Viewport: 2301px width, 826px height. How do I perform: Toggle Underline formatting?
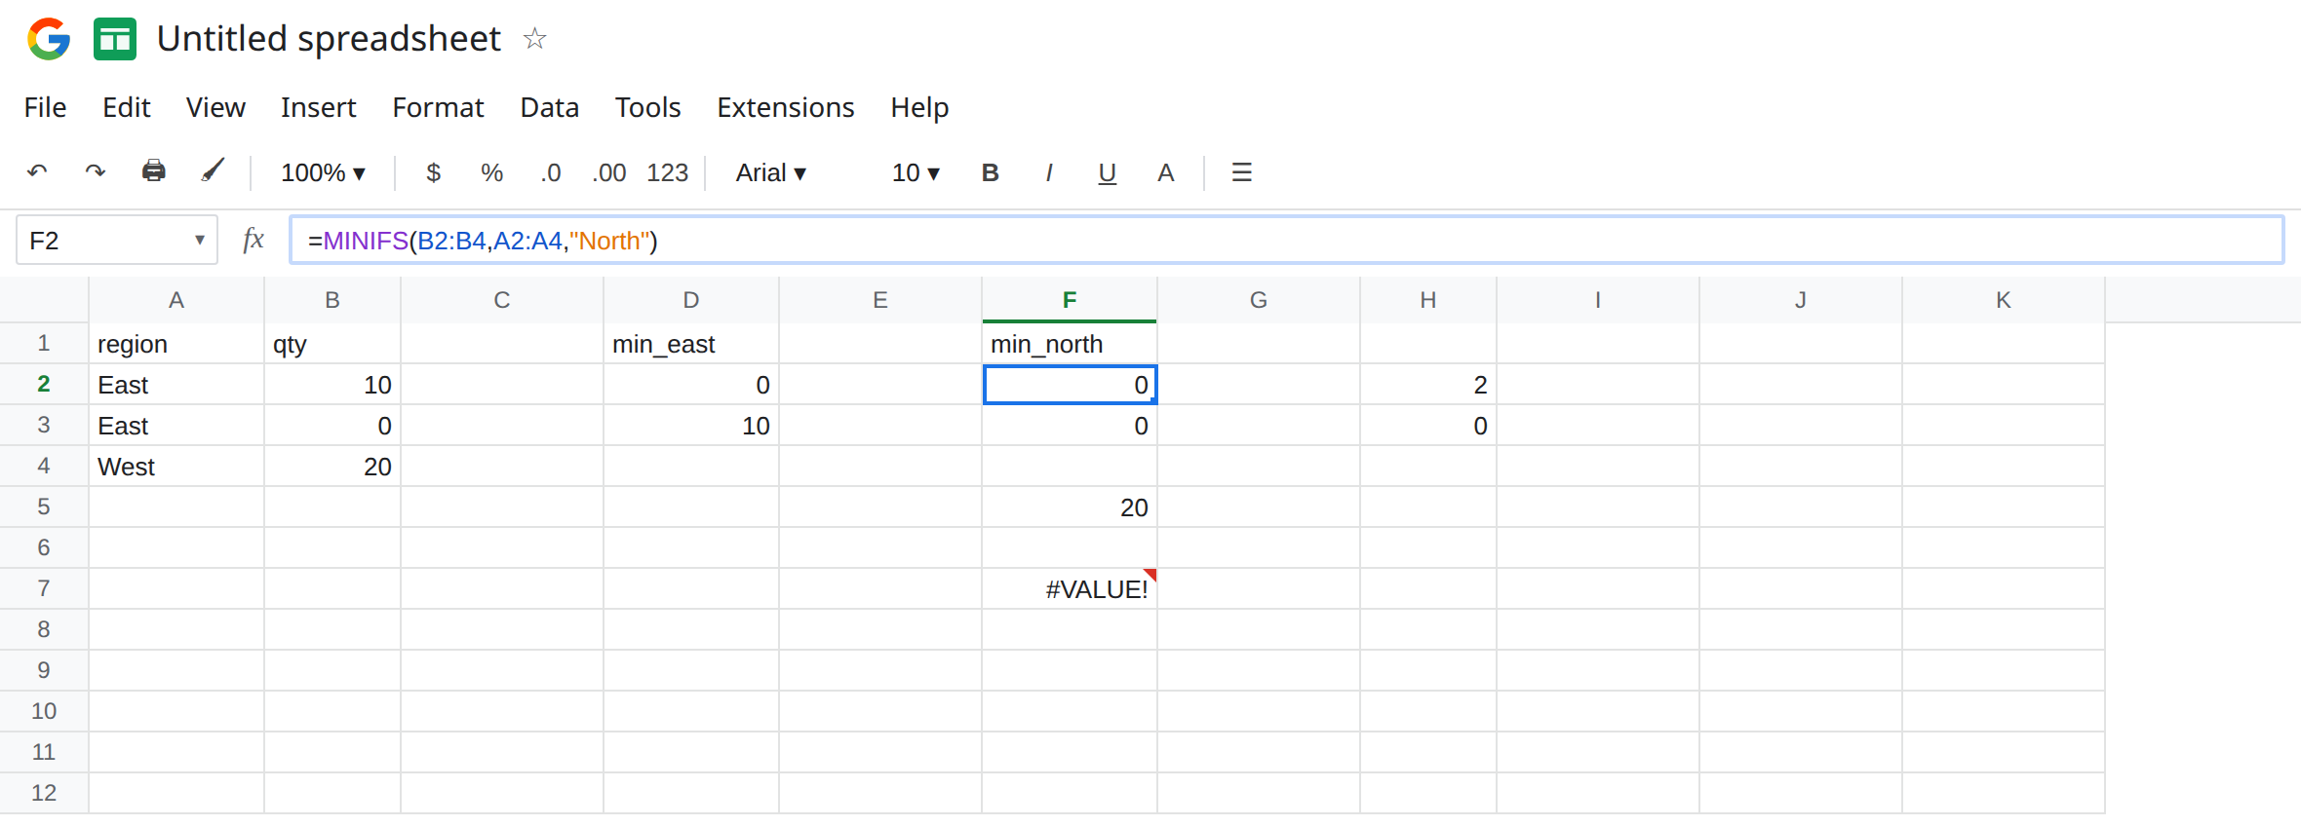click(1107, 173)
